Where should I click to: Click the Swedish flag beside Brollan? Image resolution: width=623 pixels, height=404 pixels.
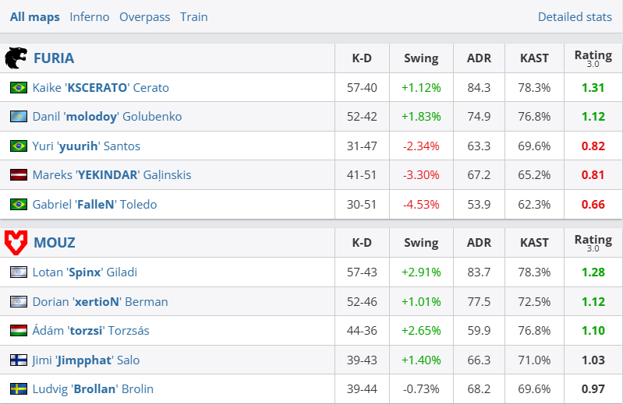pyautogui.click(x=19, y=389)
